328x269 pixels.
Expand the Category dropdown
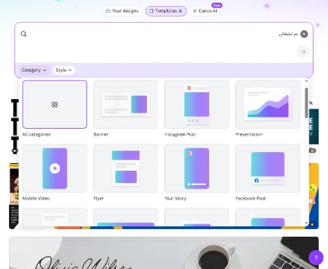point(34,70)
